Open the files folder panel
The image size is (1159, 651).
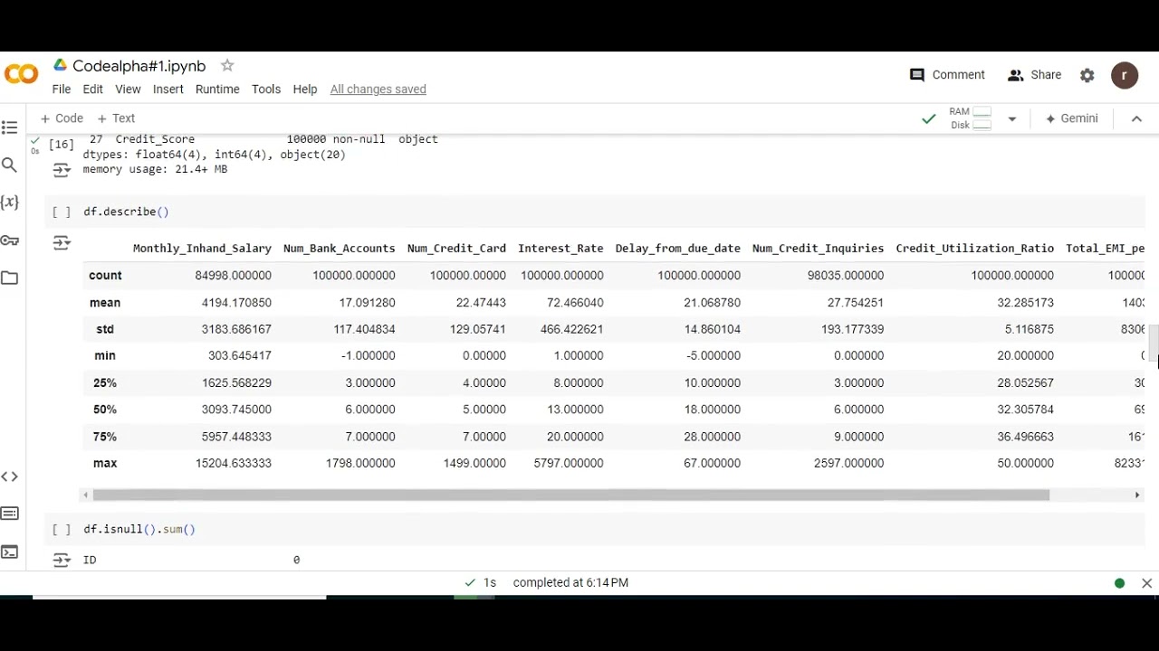tap(10, 278)
